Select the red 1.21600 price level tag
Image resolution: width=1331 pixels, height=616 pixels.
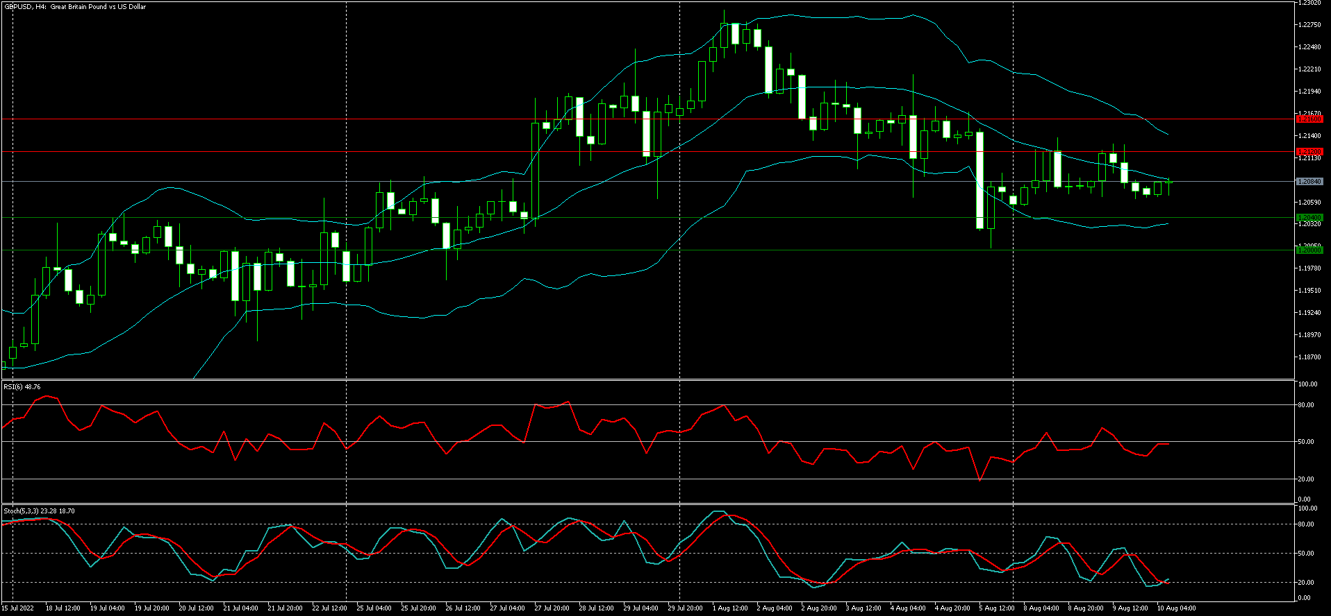(x=1309, y=119)
